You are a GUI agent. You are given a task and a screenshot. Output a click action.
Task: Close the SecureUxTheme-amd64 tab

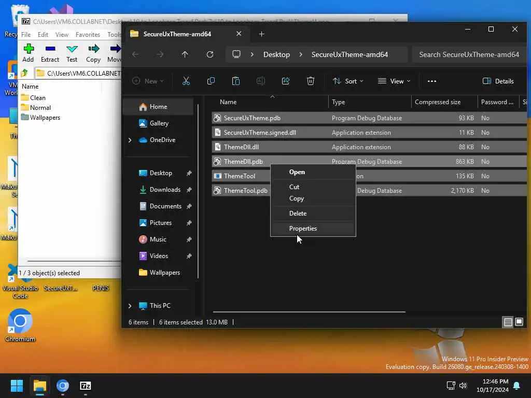point(239,34)
